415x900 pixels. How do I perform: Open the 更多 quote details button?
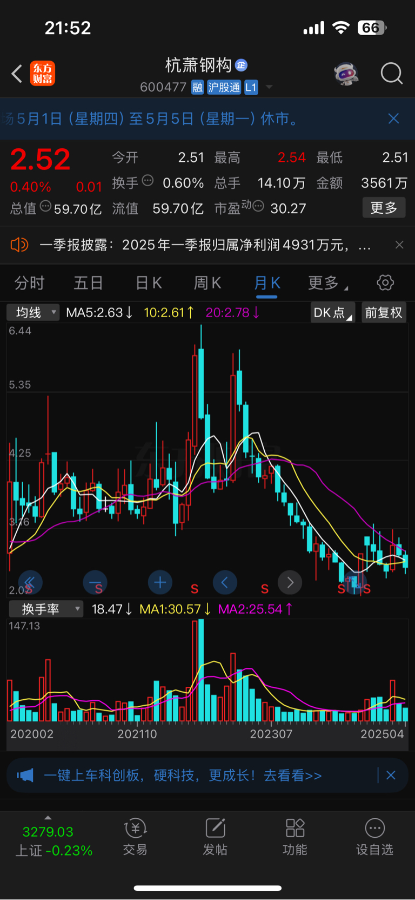click(x=384, y=208)
